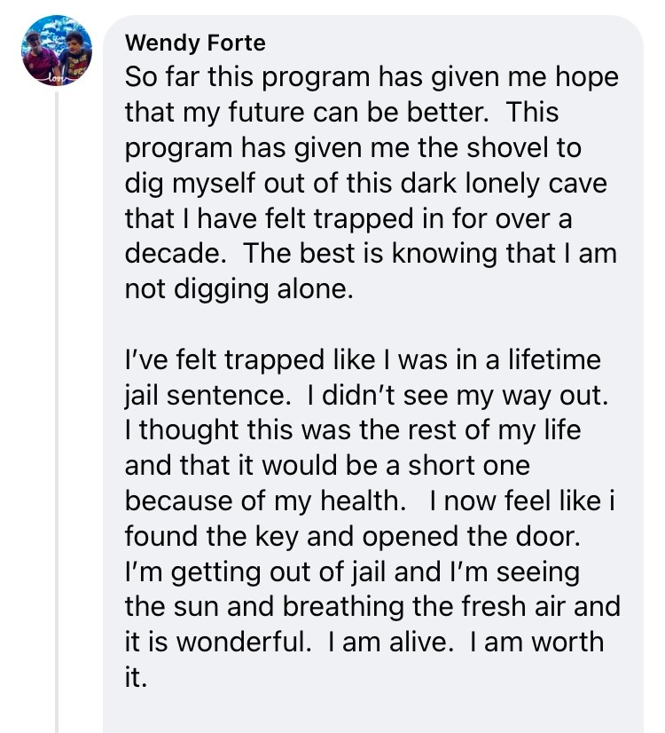
Task: Open Wendy Forte's profile picture avatar
Action: pos(57,51)
